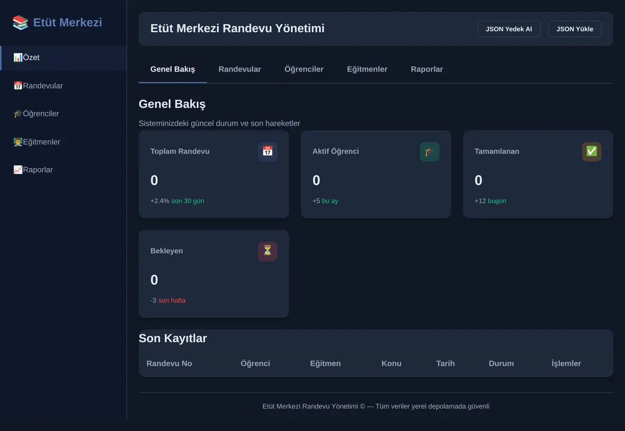Open Randevular from the sidebar
This screenshot has width=625, height=431.
pyautogui.click(x=63, y=85)
